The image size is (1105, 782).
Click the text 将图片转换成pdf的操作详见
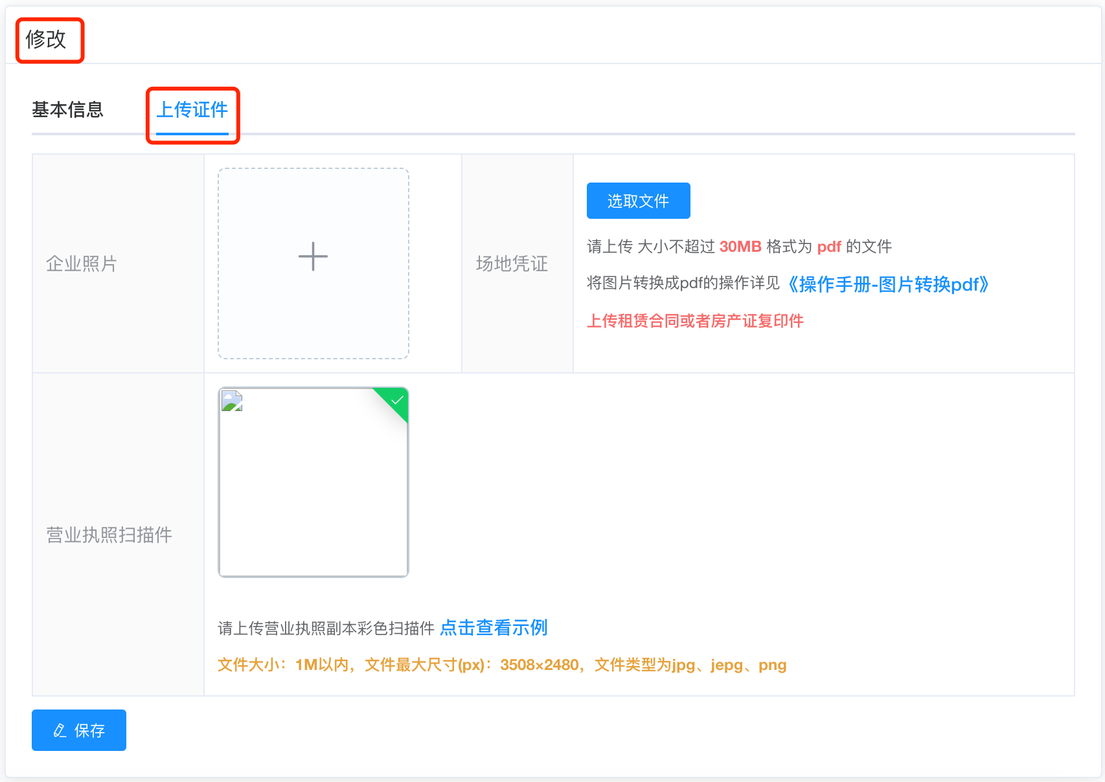tap(683, 284)
